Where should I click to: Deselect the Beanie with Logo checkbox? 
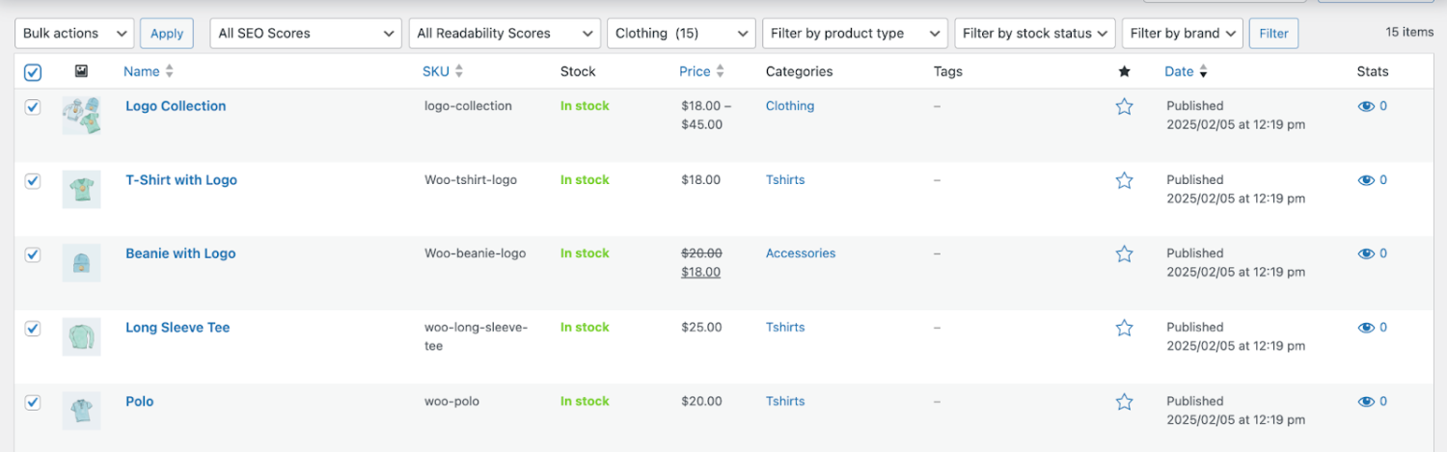pyautogui.click(x=33, y=254)
